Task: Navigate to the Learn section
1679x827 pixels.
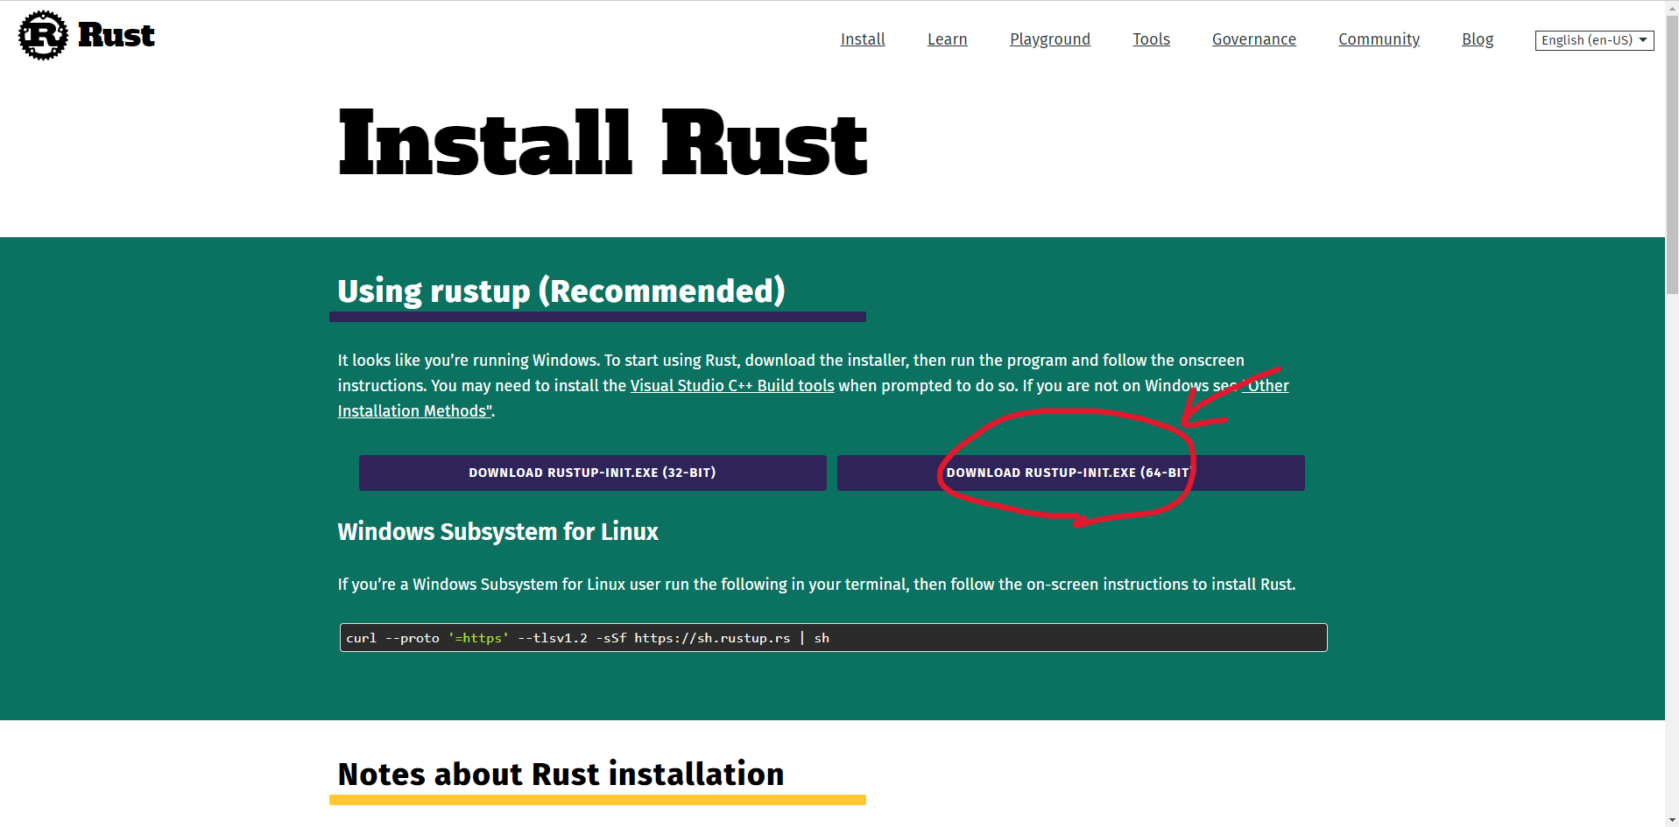Action: [x=947, y=39]
